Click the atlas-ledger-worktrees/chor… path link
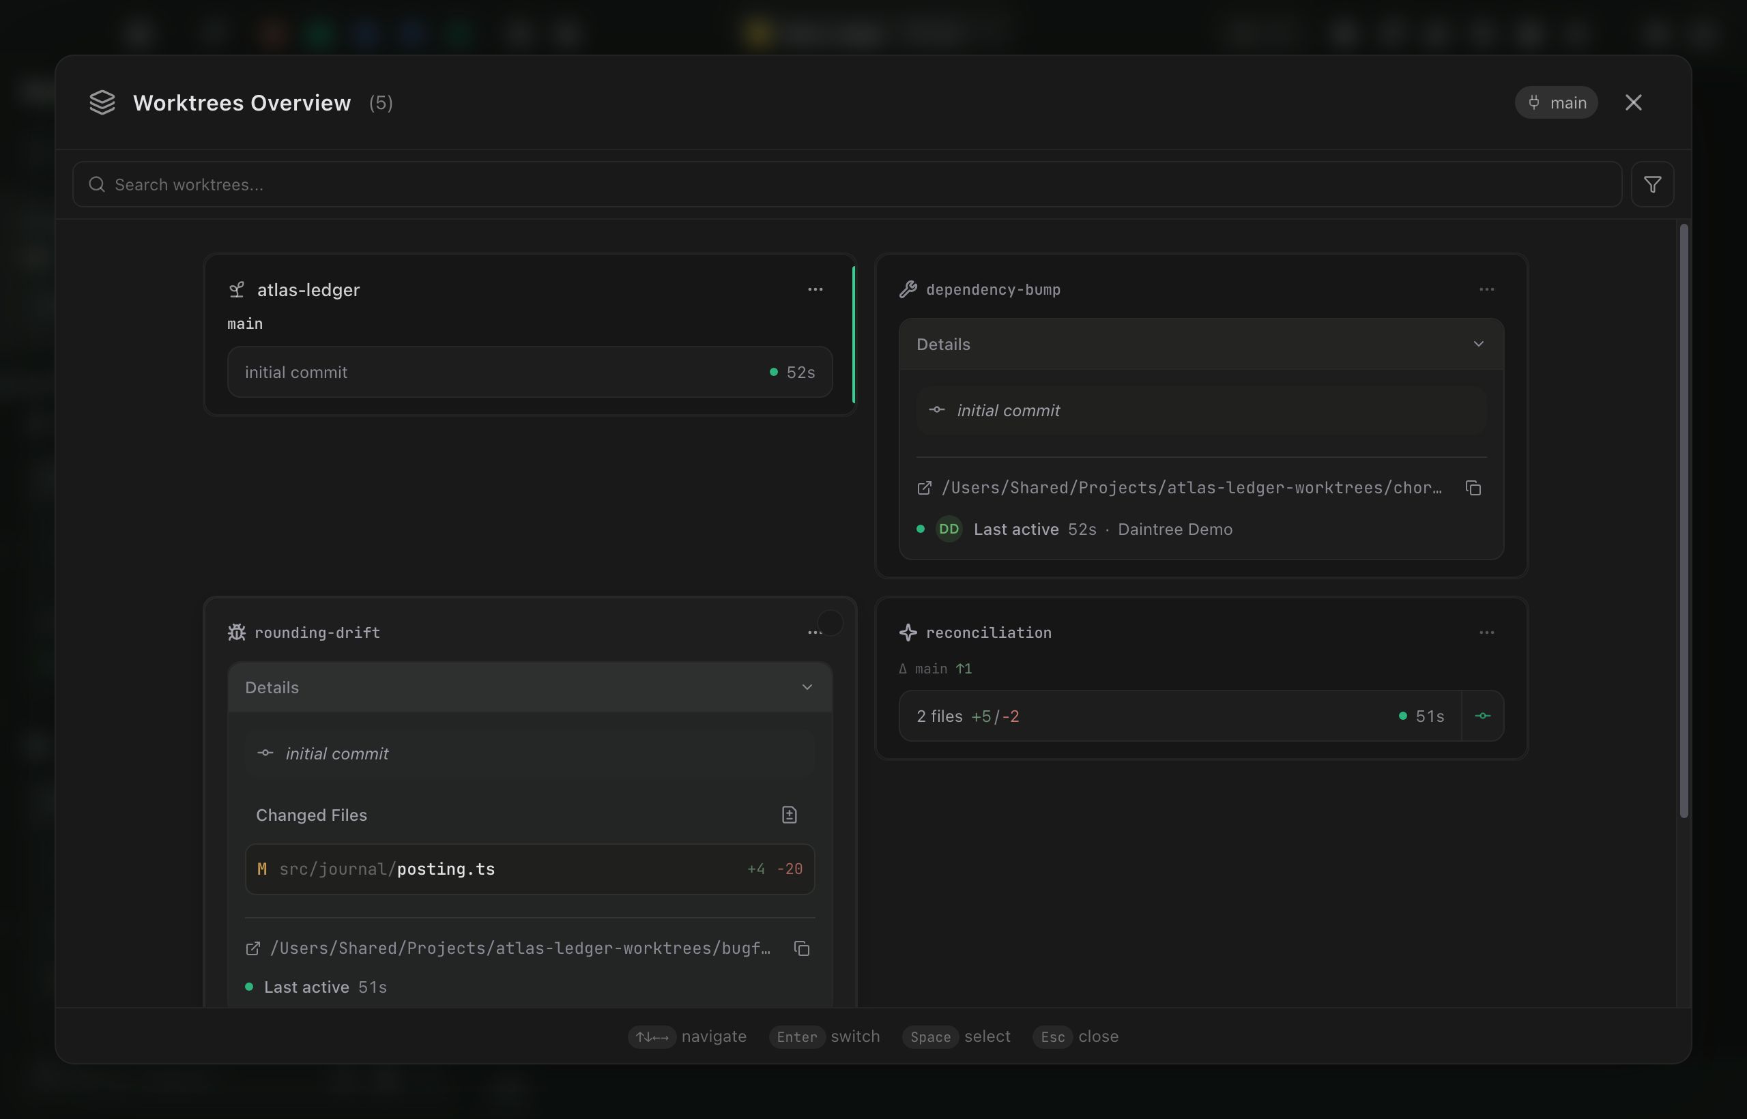 (x=1191, y=488)
